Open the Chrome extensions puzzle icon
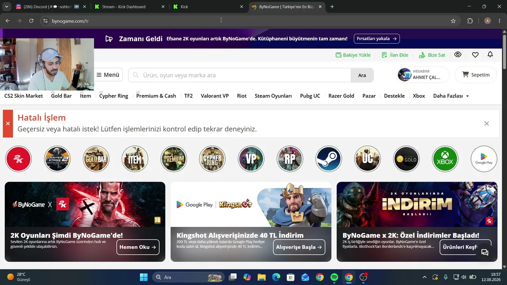Screen dimensions: 507x285 tap(470, 21)
